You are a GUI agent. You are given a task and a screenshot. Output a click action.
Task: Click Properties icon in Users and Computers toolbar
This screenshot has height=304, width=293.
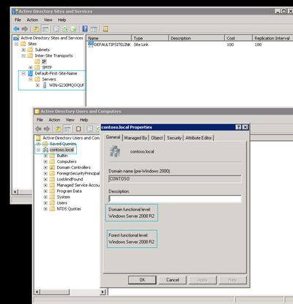click(90, 129)
